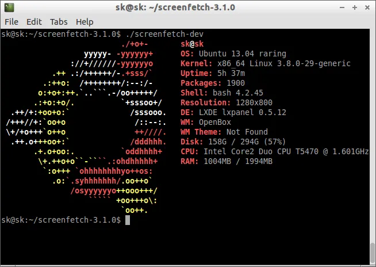Image resolution: width=376 pixels, height=267 pixels.
Task: Click the vertical scrollbar thumb
Action: pyautogui.click(x=372, y=253)
